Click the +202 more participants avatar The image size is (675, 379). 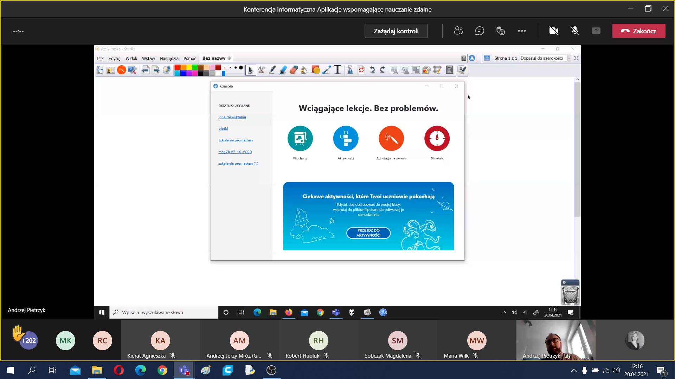[28, 340]
